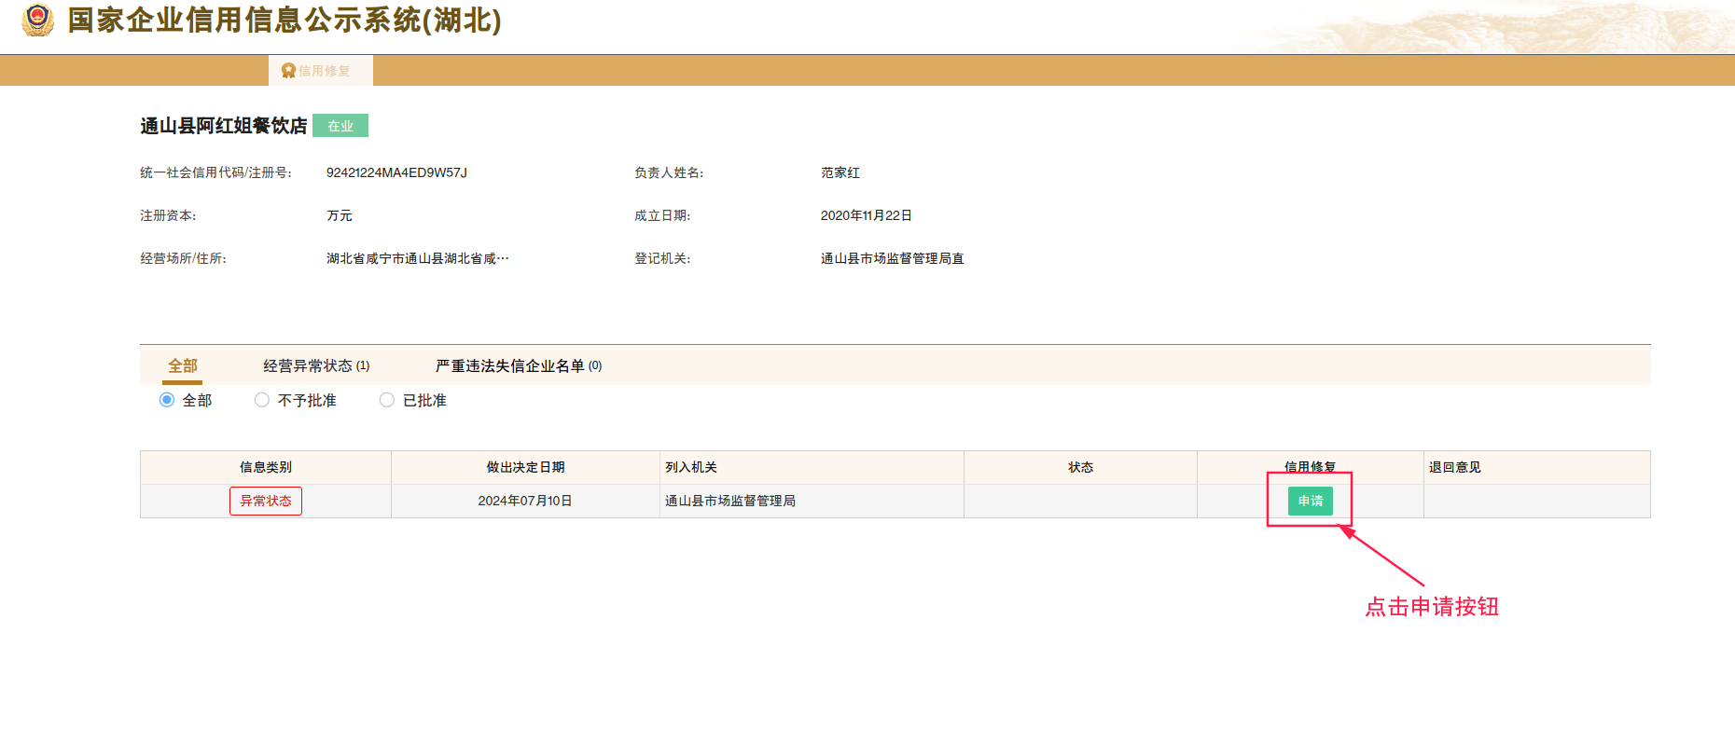Select the 全部 radio button
The image size is (1735, 729).
tap(167, 400)
